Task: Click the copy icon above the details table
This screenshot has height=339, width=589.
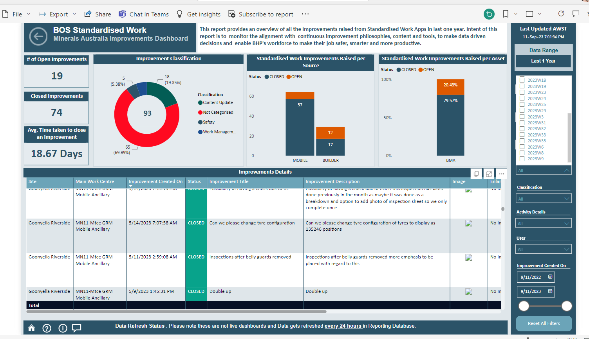Action: point(476,174)
